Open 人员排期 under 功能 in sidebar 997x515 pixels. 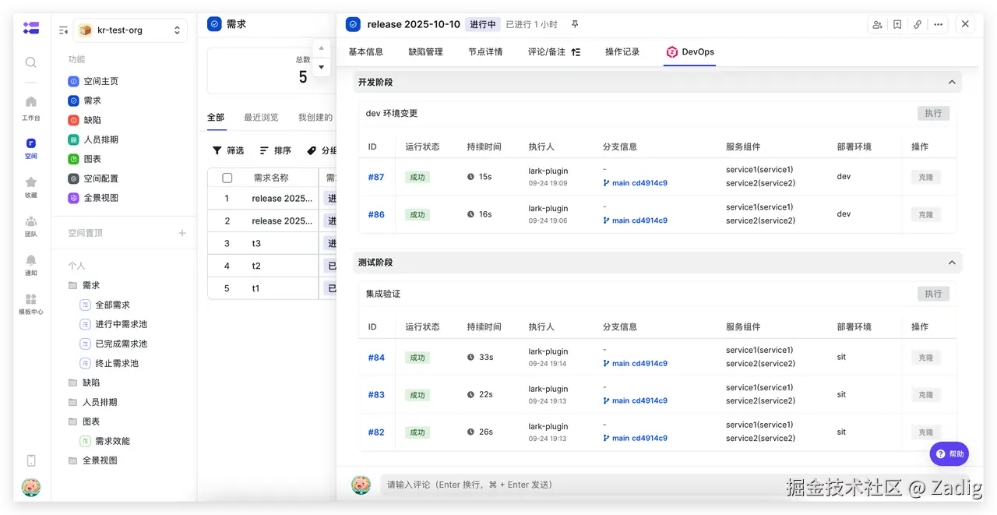tap(93, 139)
